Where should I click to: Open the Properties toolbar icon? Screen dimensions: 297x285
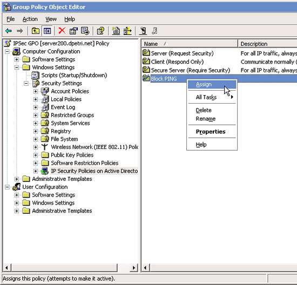click(73, 31)
